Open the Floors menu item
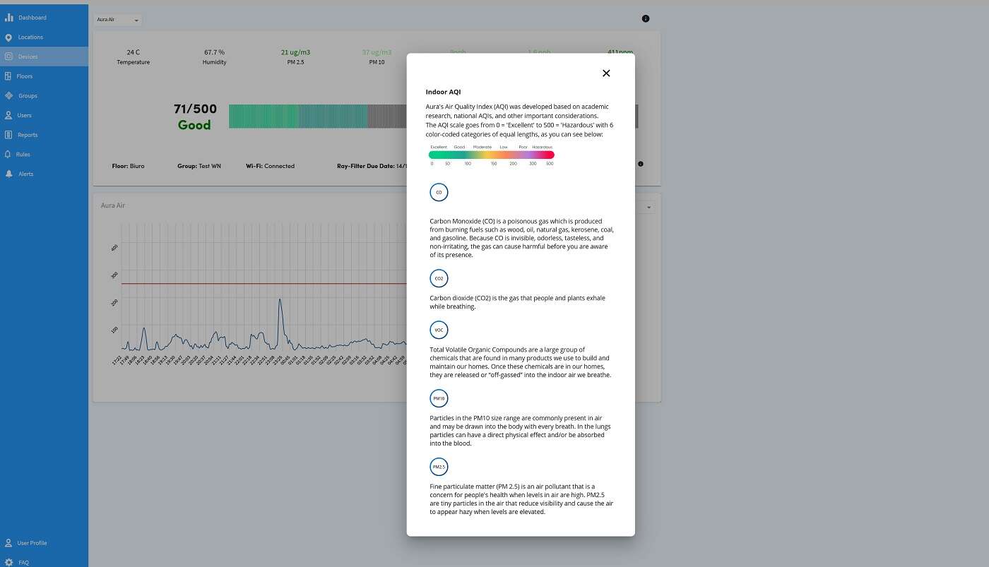This screenshot has width=989, height=567. tap(25, 76)
